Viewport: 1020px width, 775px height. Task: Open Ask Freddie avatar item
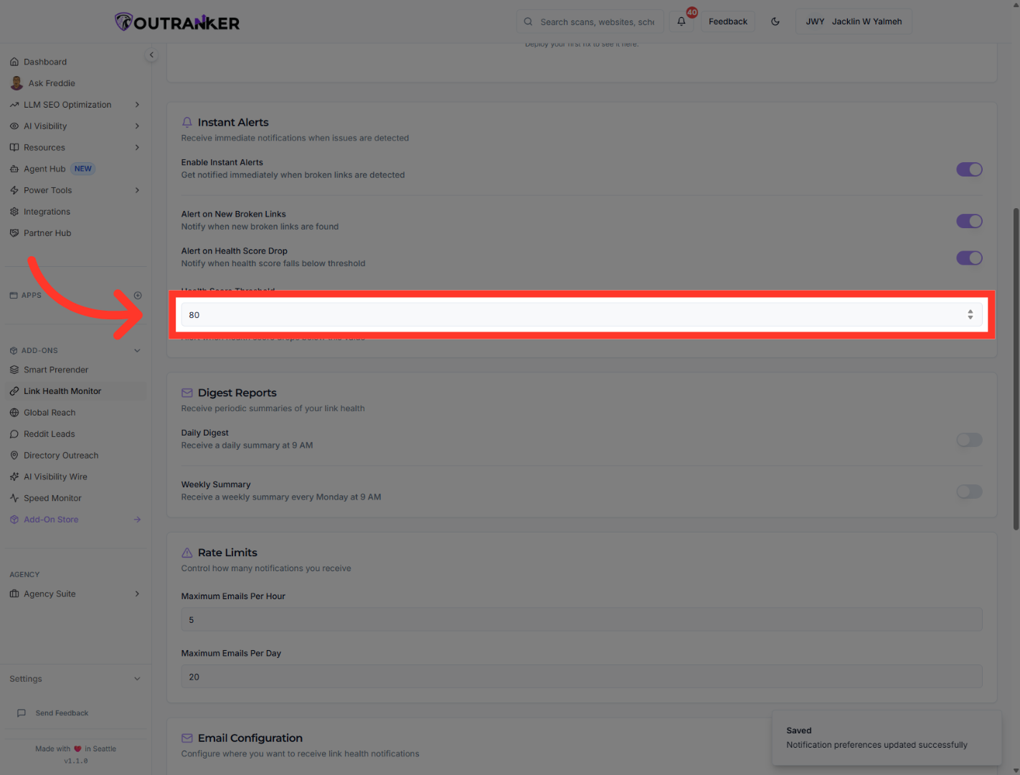(x=16, y=83)
